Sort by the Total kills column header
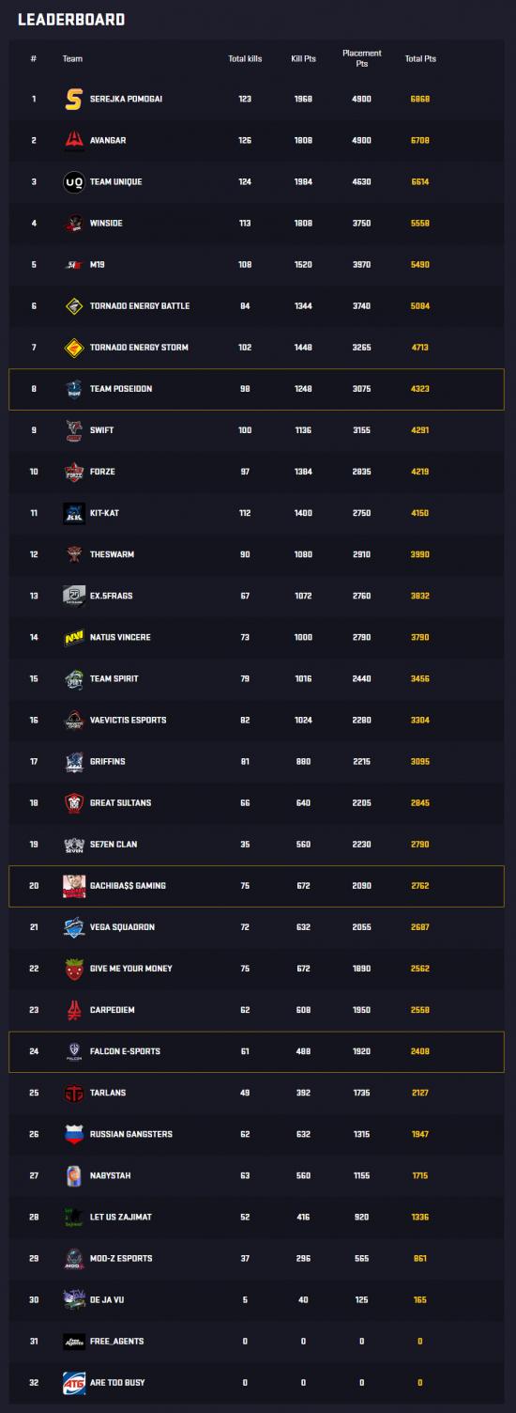The height and width of the screenshot is (1413, 516). coord(245,58)
